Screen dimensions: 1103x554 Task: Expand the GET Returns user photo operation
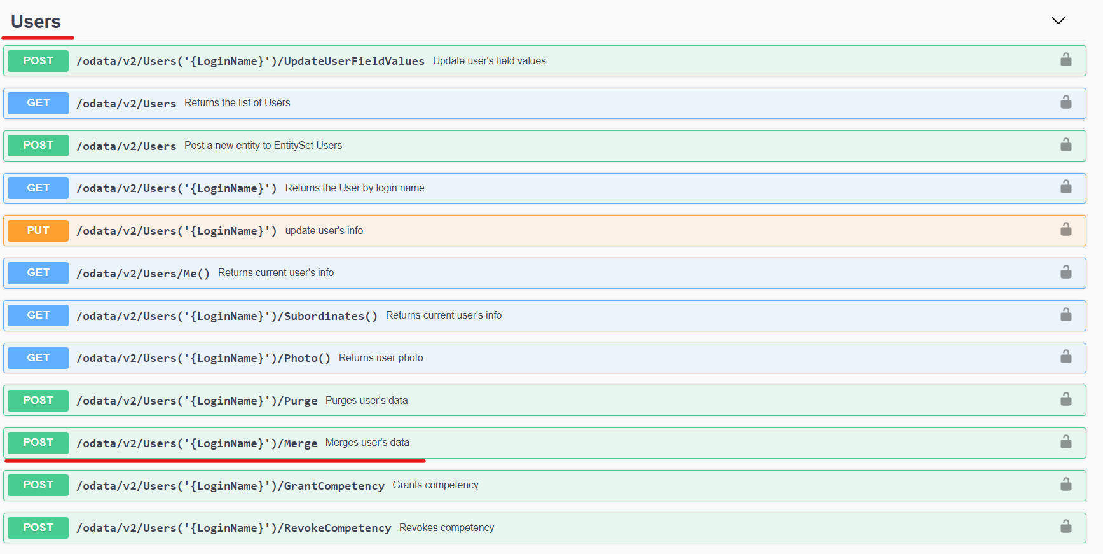click(x=380, y=358)
